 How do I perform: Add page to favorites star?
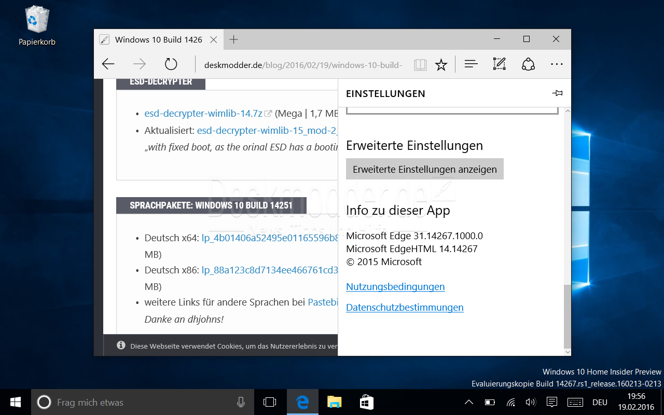[x=441, y=65]
